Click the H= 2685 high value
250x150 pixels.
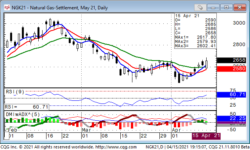point(195,24)
